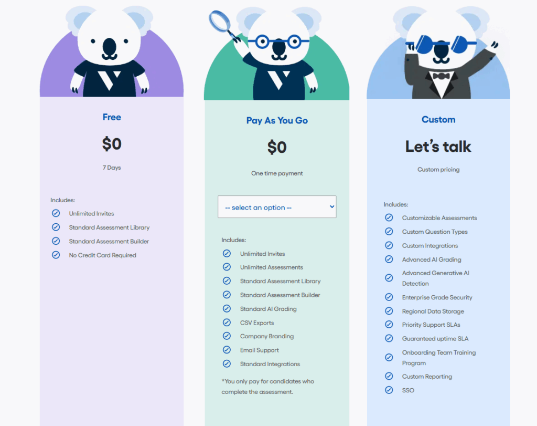Click checkmark icon beside Standard Integrations
This screenshot has width=537, height=426.
pos(227,363)
